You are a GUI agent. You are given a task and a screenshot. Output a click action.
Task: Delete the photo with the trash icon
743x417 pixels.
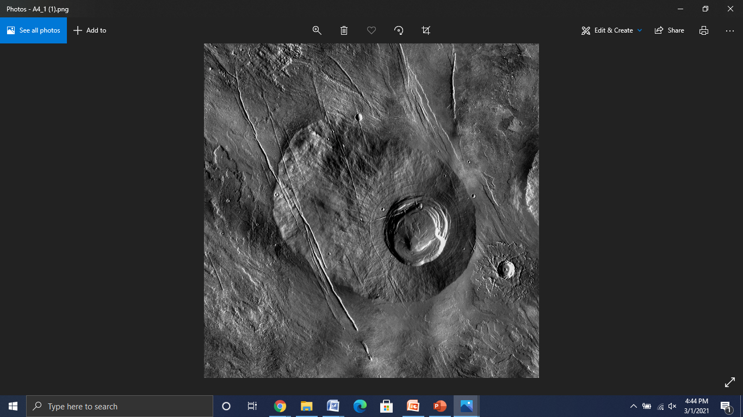(x=344, y=30)
